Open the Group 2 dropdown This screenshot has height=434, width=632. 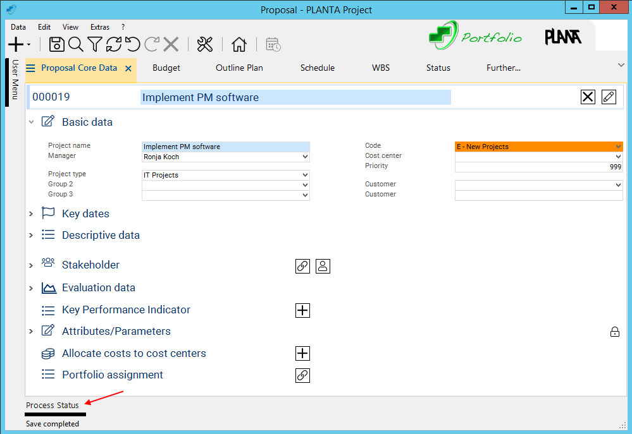coord(305,185)
